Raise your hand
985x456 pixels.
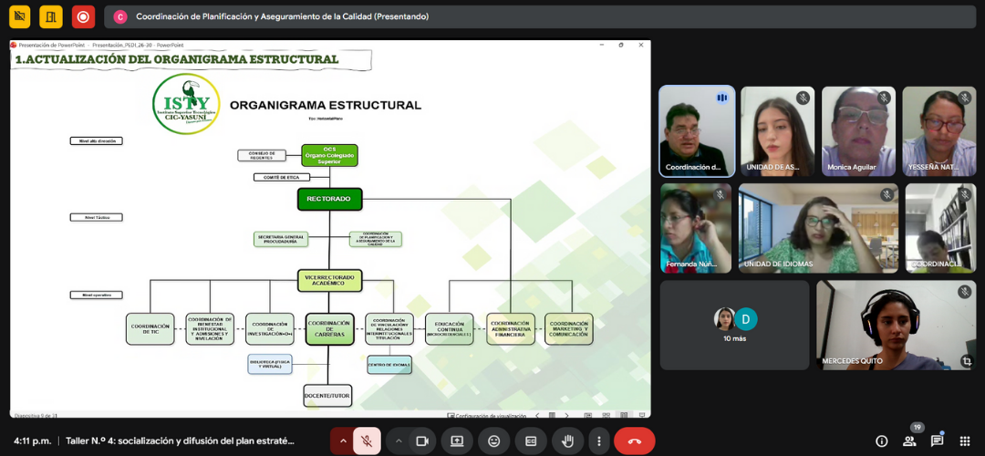point(567,440)
